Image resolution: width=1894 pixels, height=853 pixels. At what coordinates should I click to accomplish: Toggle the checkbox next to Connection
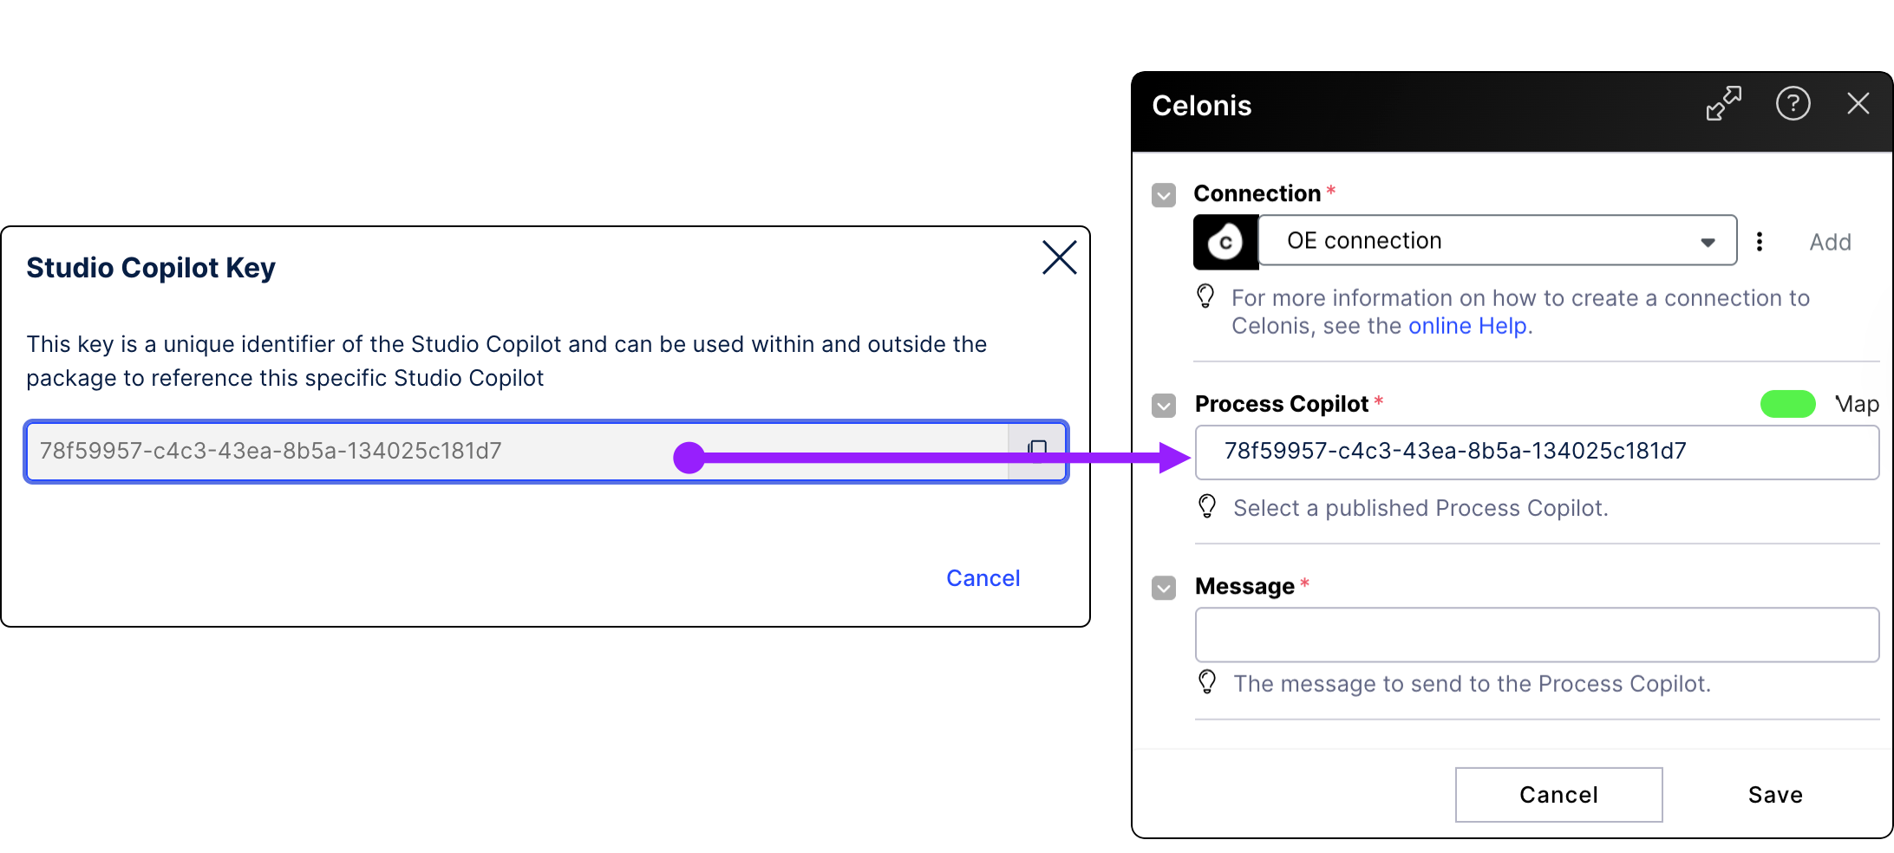(1163, 195)
